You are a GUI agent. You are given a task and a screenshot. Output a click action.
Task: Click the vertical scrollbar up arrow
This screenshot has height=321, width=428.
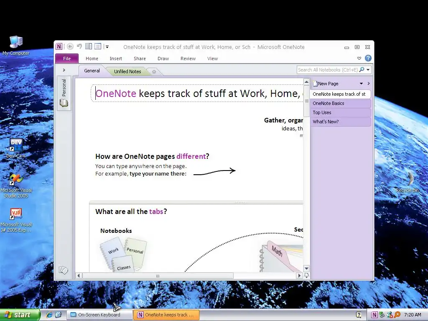(x=306, y=82)
